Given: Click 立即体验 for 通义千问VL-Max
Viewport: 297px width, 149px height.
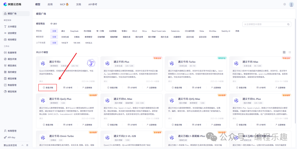Looking at the screenshot, I should (x=151, y=125).
